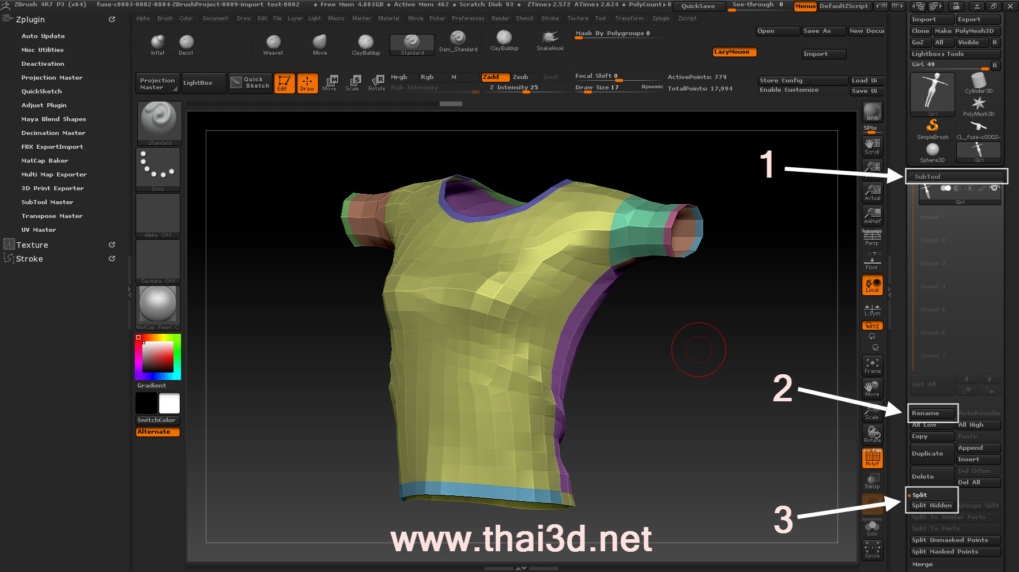
Task: Expand the Stroke palette section
Action: [29, 259]
